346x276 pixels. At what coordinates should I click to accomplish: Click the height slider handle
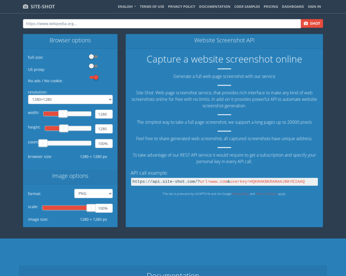pyautogui.click(x=64, y=128)
